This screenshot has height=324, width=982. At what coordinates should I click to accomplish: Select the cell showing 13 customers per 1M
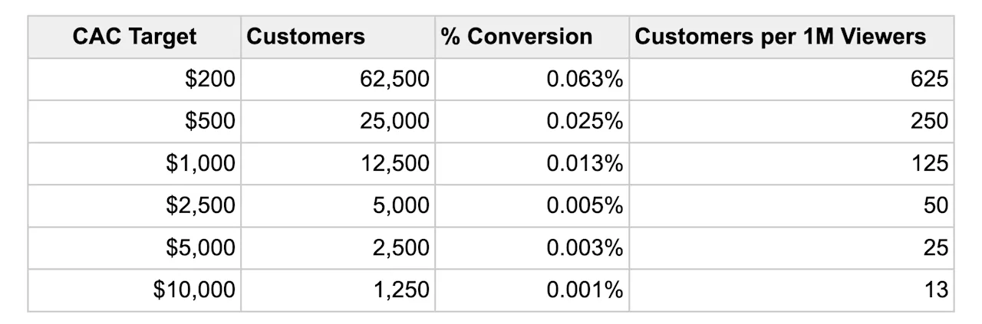pos(791,290)
